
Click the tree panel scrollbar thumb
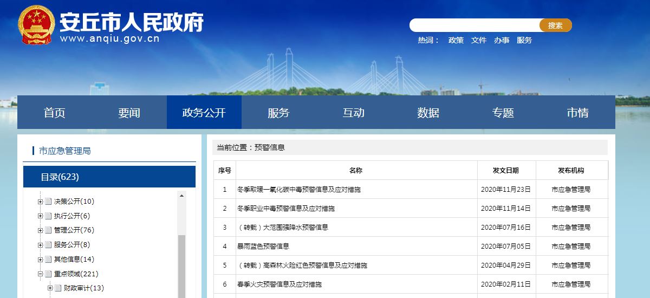[x=181, y=267]
